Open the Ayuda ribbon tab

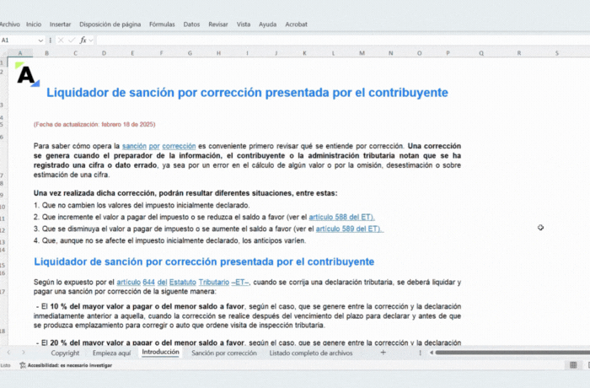coord(267,24)
